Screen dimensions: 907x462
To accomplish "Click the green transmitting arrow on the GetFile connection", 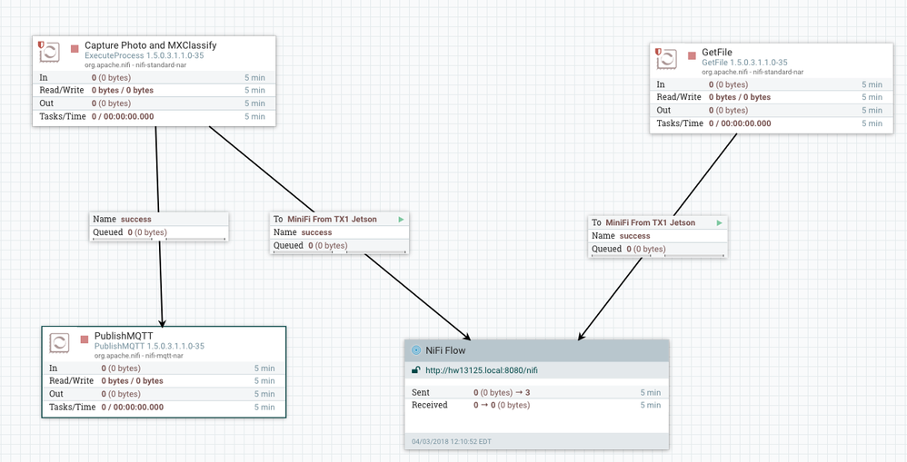I will 719,223.
